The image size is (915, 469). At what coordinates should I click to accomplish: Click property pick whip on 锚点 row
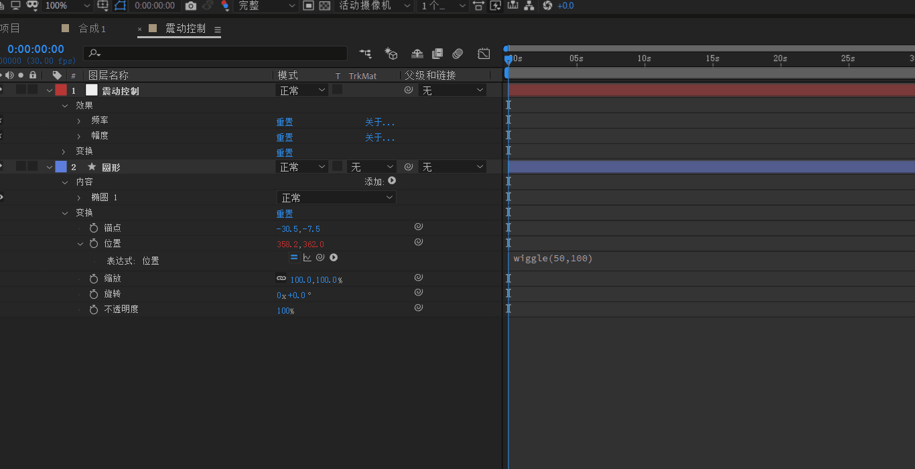point(419,227)
